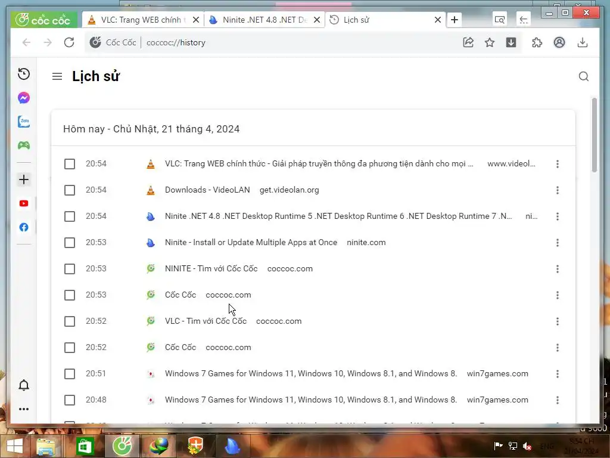Select checkbox for Ninite - Install or Update entry

70,243
